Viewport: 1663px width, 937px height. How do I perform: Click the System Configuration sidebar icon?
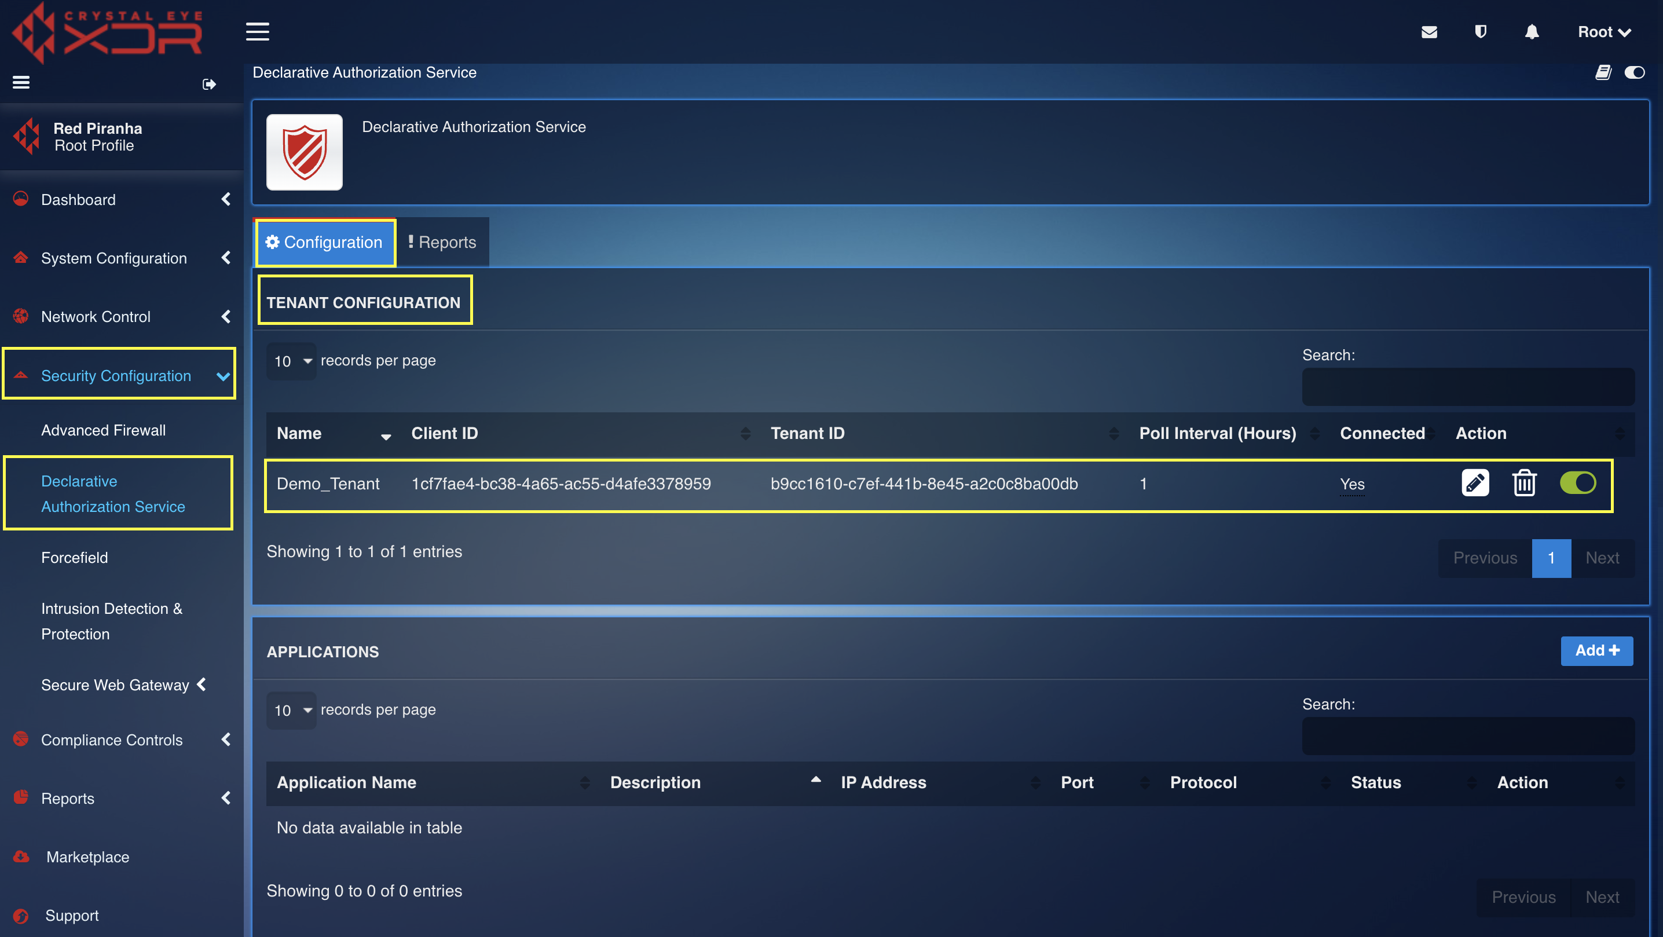pos(21,257)
